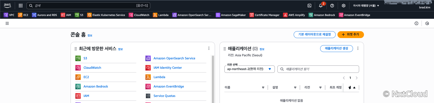Open the CloudWatch link in recently visited
The width and height of the screenshot is (434, 103).
pos(92,68)
